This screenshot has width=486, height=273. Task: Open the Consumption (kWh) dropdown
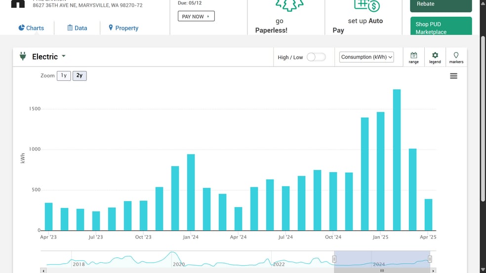(366, 57)
